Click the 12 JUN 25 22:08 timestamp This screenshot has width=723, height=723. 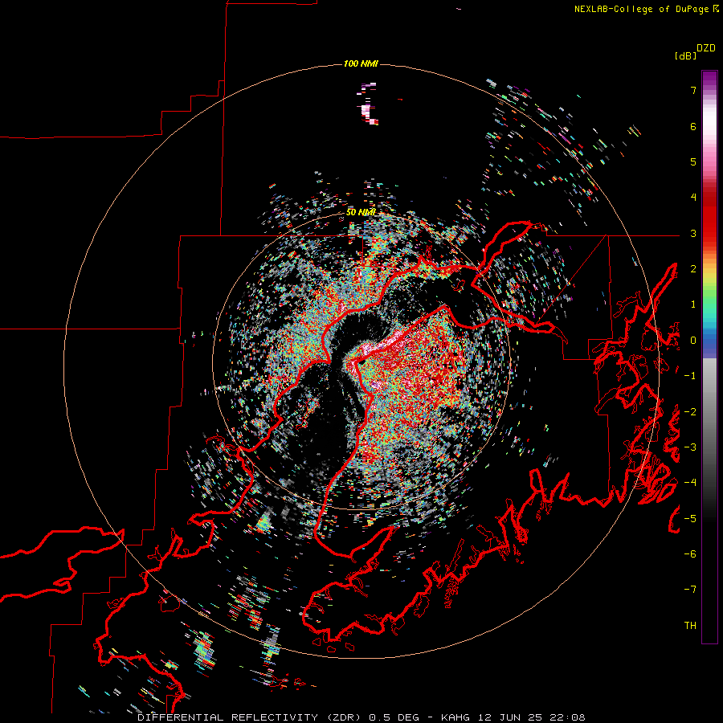point(531,717)
